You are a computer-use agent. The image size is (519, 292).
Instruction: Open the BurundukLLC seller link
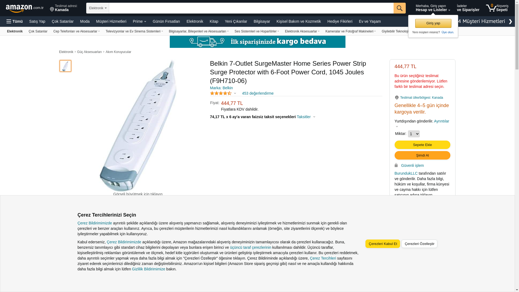tap(406, 173)
